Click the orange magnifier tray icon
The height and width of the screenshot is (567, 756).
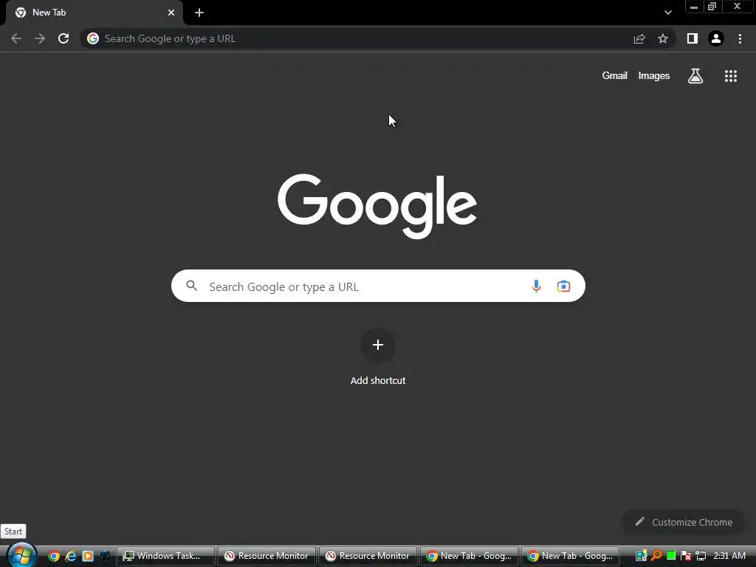[x=656, y=555]
